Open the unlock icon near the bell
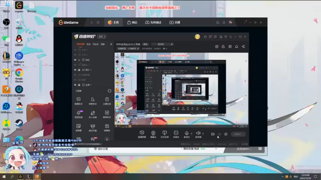 click(x=223, y=46)
